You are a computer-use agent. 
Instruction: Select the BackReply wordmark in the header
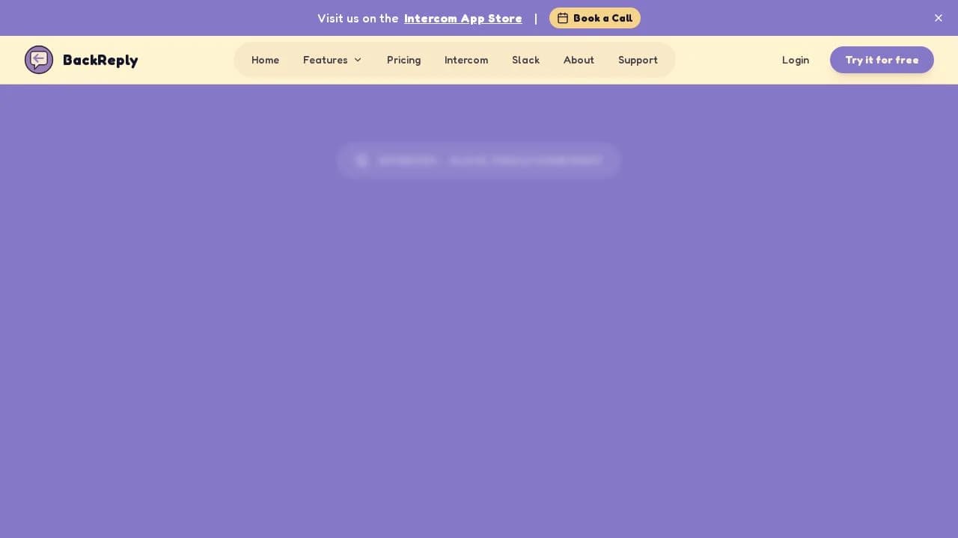coord(100,61)
